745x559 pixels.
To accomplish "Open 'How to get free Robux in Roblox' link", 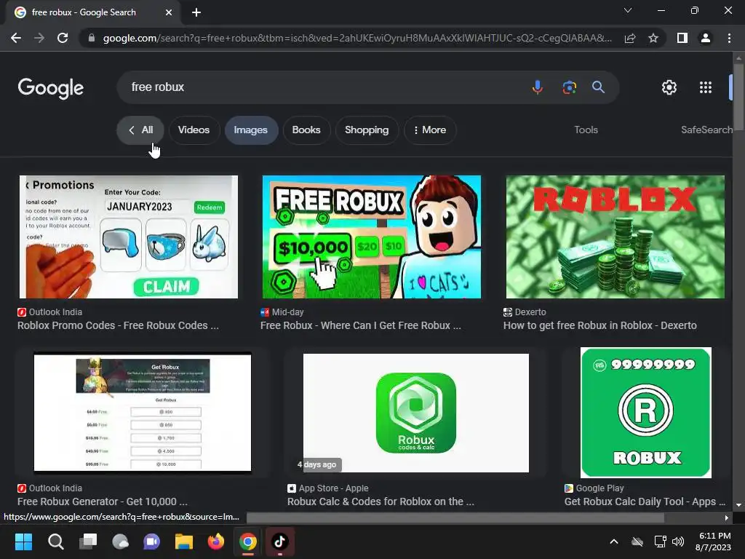I will point(600,325).
